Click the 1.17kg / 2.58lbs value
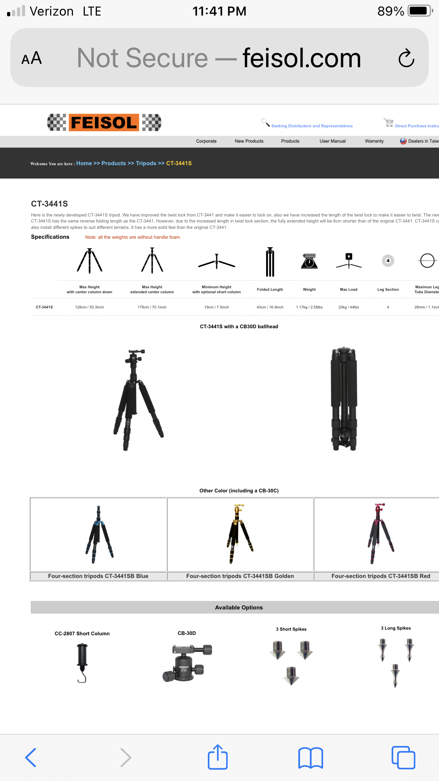439x781 pixels. [x=309, y=307]
